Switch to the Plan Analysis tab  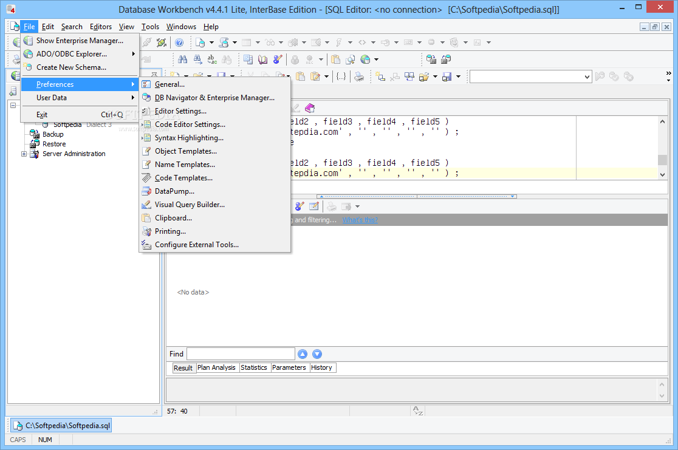coord(216,368)
